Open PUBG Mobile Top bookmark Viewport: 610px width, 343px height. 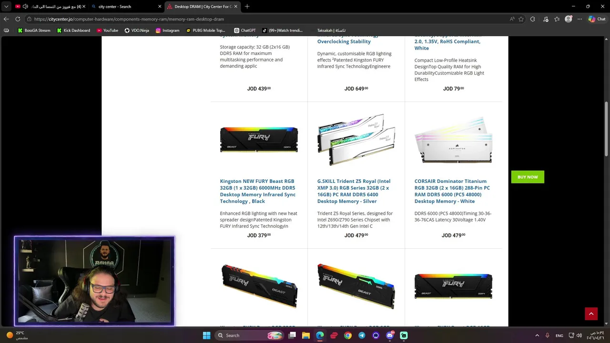point(205,30)
